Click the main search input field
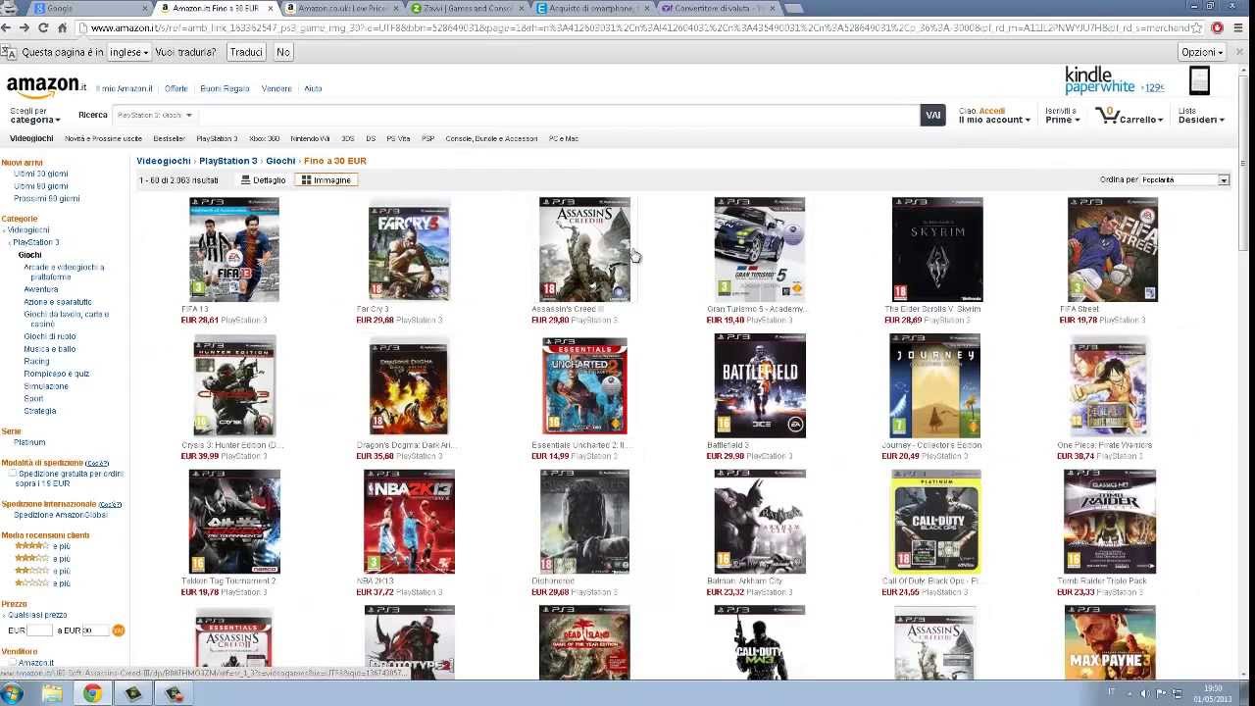The height and width of the screenshot is (706, 1255). pos(557,115)
